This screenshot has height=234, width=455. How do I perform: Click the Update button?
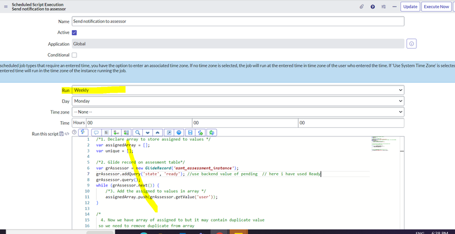pyautogui.click(x=410, y=7)
